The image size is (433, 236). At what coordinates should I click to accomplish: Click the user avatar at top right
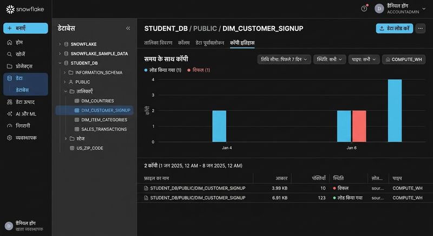(379, 9)
